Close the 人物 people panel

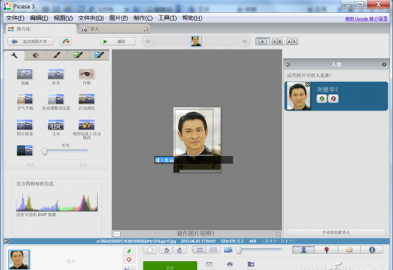pos(384,65)
